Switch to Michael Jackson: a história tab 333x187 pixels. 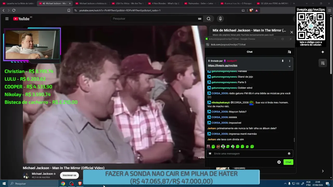point(91,3)
